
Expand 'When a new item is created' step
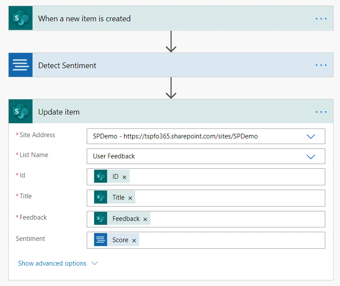pyautogui.click(x=171, y=18)
